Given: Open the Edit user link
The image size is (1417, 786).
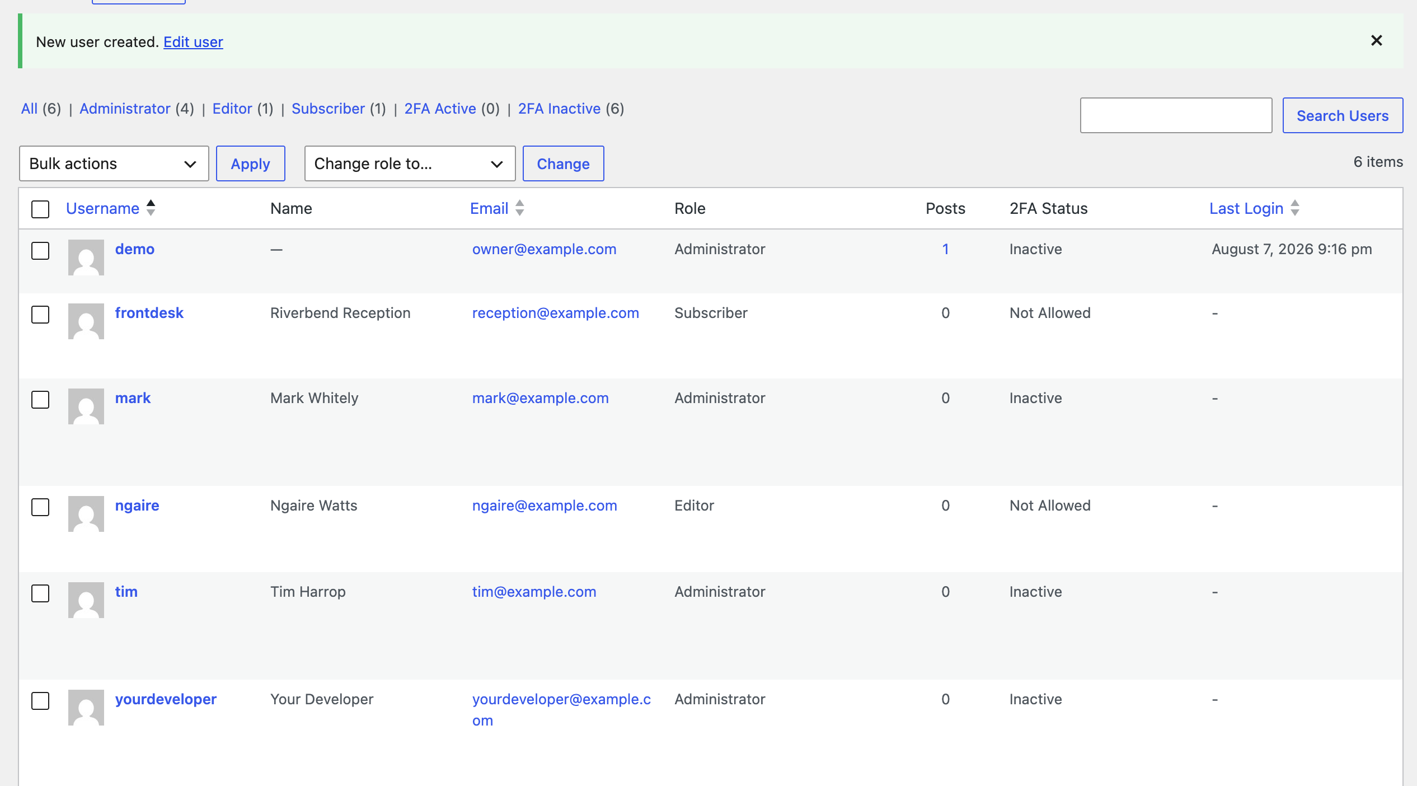Looking at the screenshot, I should point(193,42).
